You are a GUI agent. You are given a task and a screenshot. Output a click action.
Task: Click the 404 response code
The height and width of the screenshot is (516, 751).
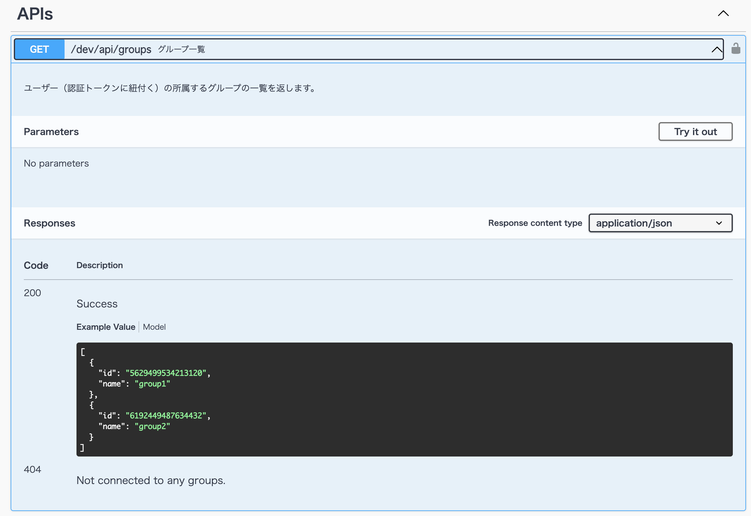(x=32, y=469)
